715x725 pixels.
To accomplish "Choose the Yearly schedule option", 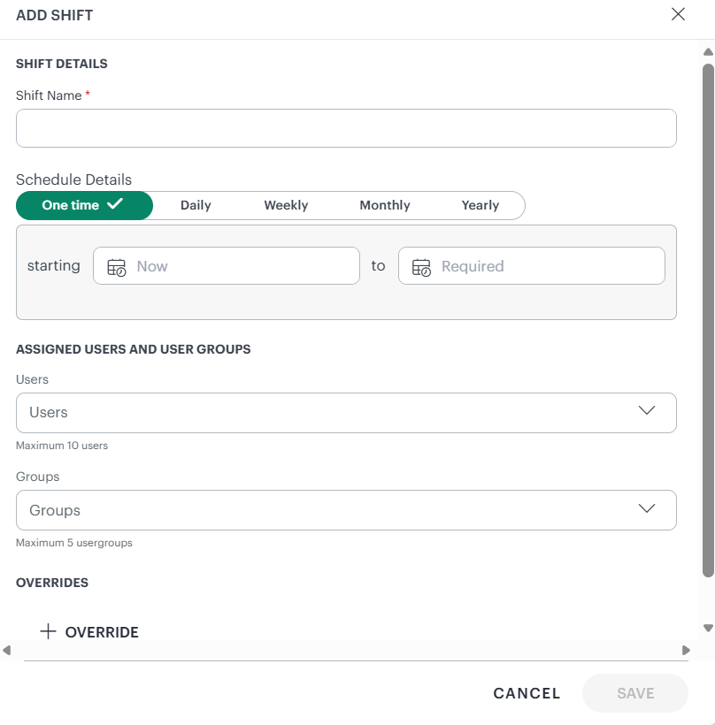I will [480, 205].
